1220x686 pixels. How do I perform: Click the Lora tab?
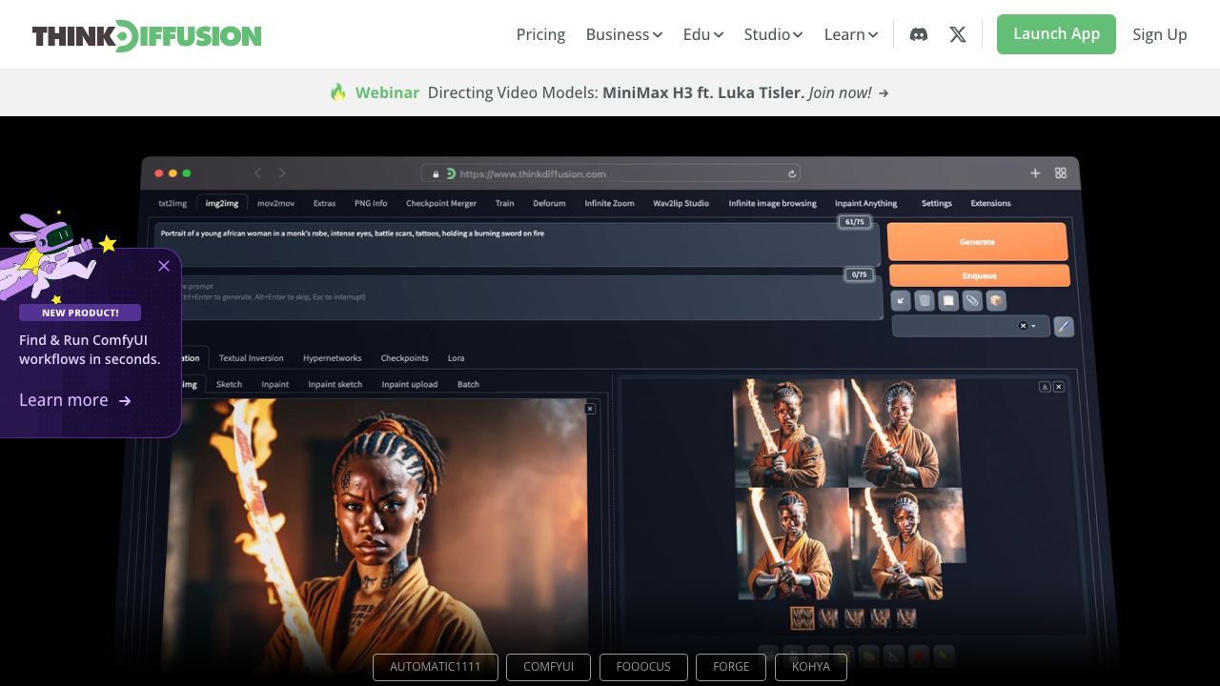[457, 358]
